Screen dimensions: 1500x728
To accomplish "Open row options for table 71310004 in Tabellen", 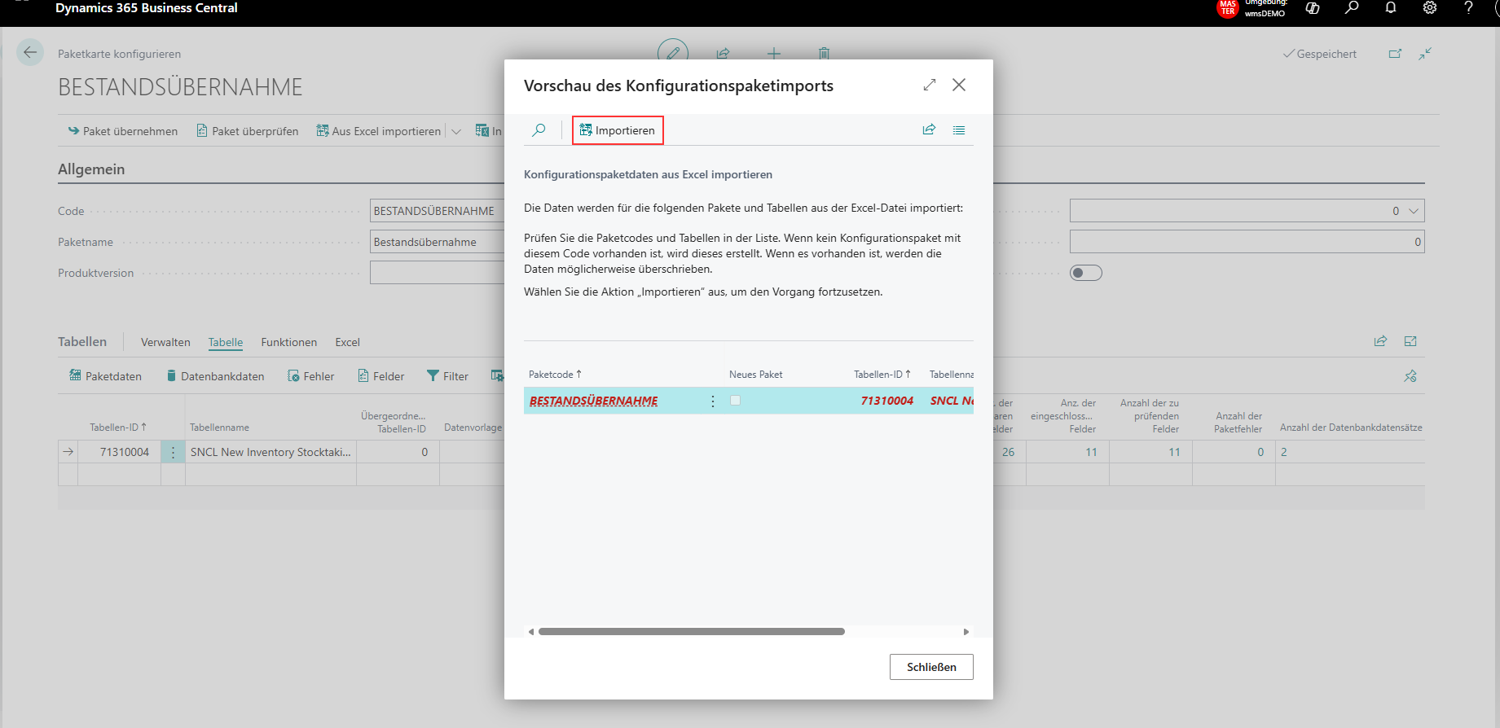I will click(173, 452).
